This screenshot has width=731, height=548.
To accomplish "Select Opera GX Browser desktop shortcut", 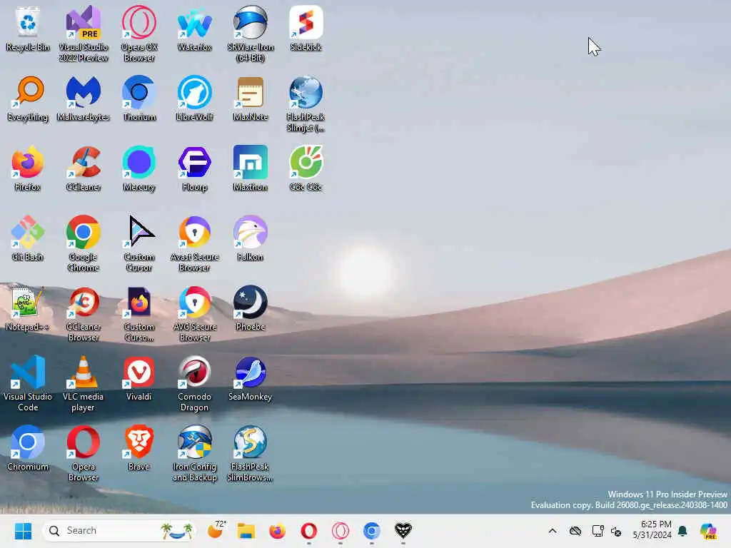I will pos(139,34).
